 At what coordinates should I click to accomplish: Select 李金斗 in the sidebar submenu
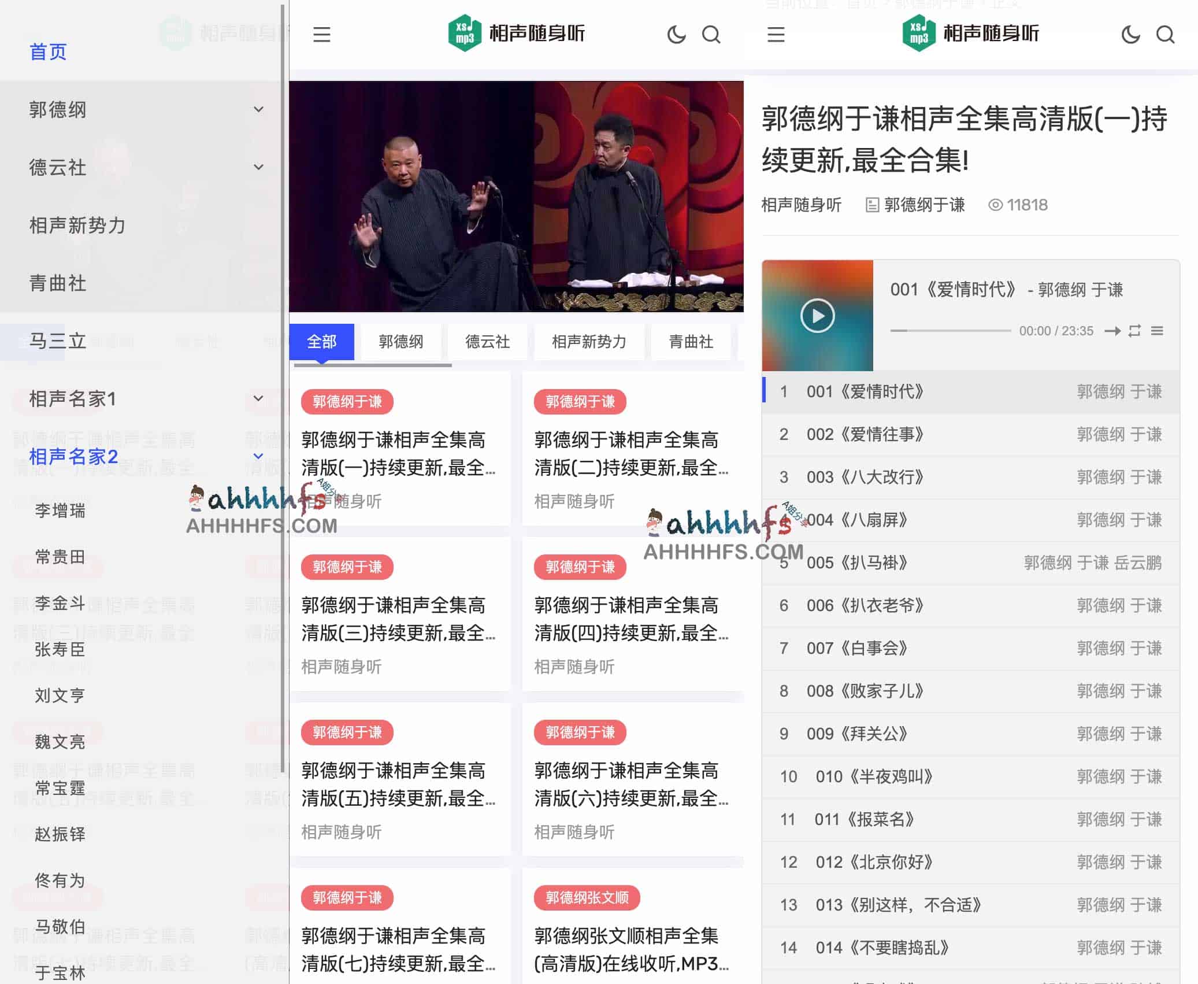coord(60,604)
